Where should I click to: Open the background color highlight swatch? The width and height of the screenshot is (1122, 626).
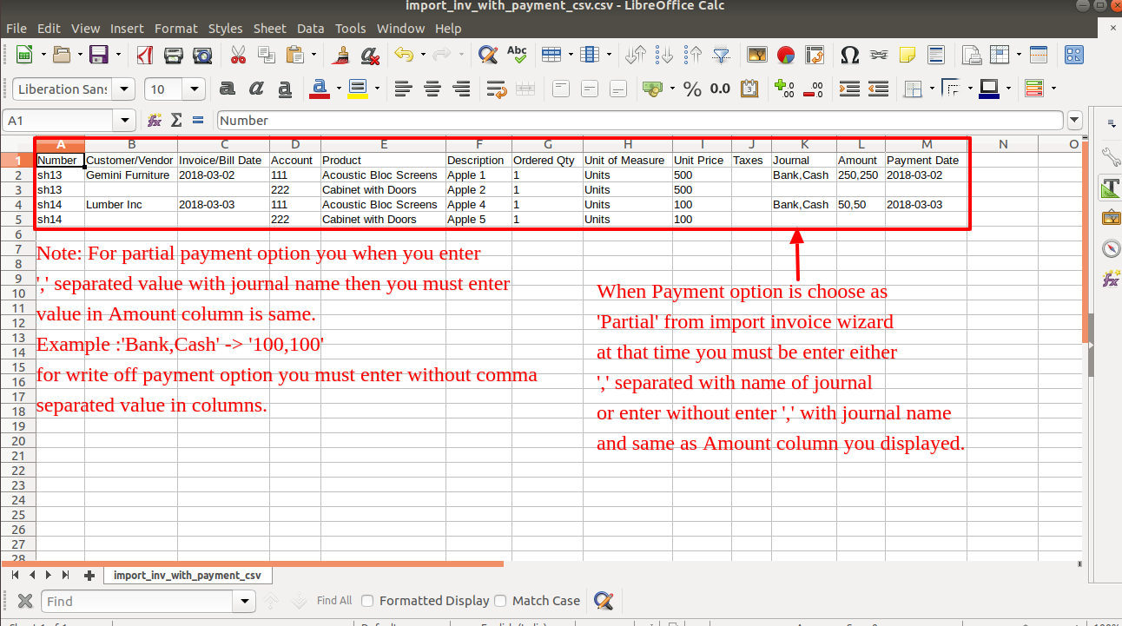(357, 89)
